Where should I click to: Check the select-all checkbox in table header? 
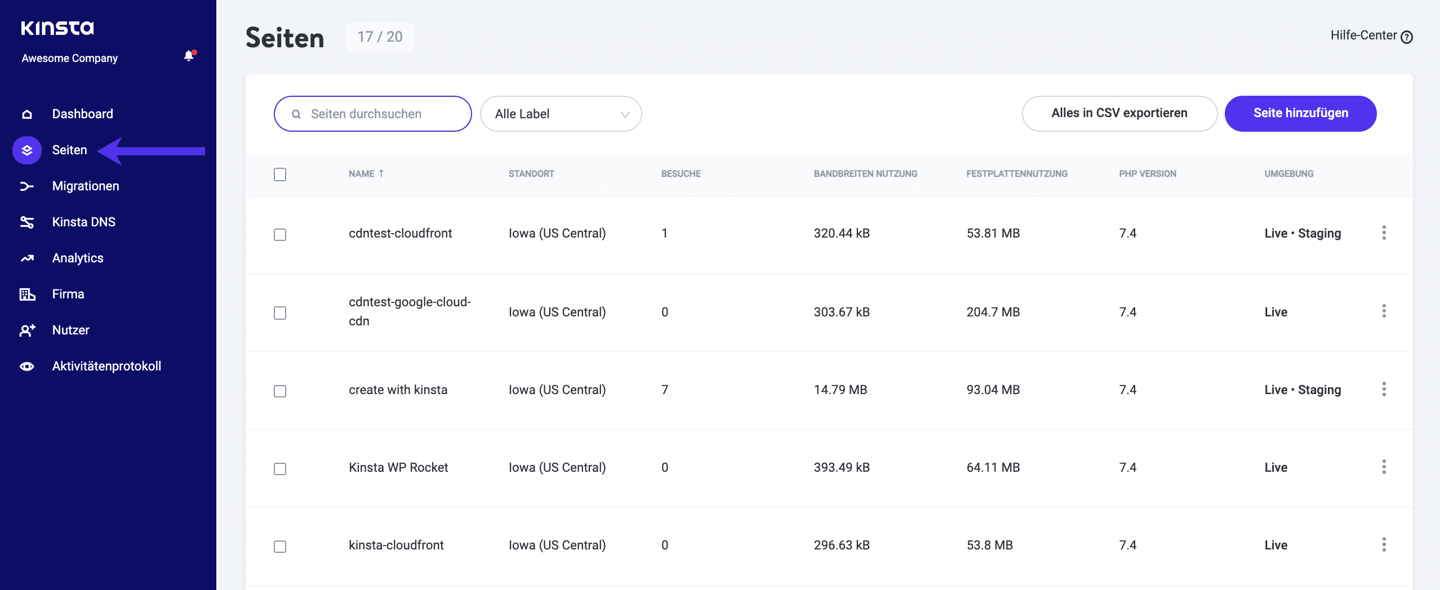click(281, 175)
